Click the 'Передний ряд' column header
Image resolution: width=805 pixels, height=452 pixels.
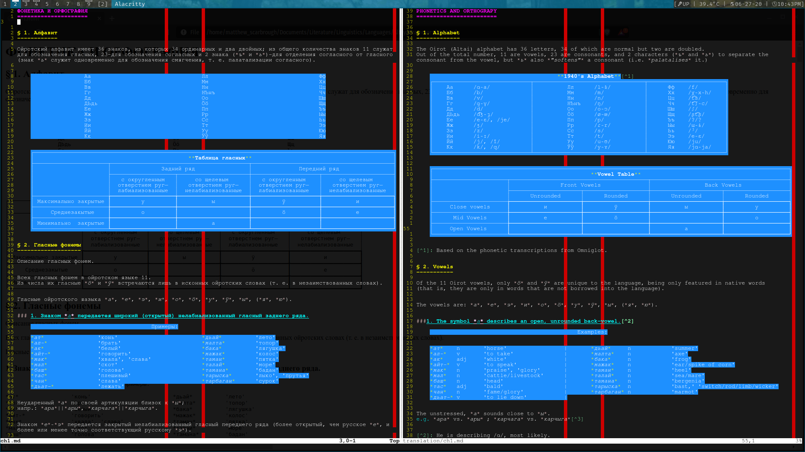pyautogui.click(x=319, y=169)
